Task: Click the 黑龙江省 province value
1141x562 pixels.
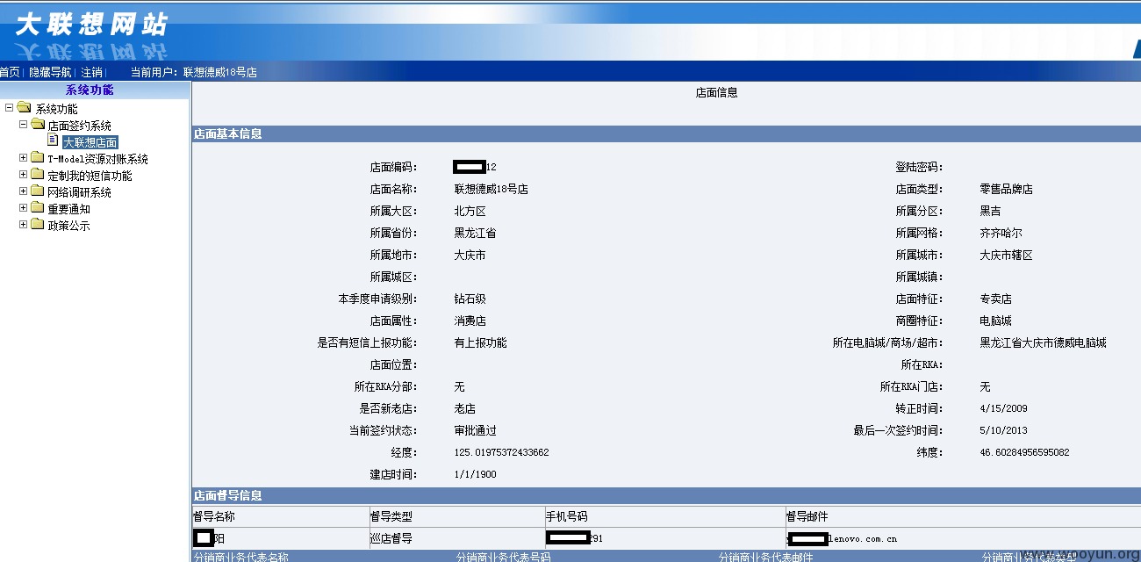Action: pos(475,233)
